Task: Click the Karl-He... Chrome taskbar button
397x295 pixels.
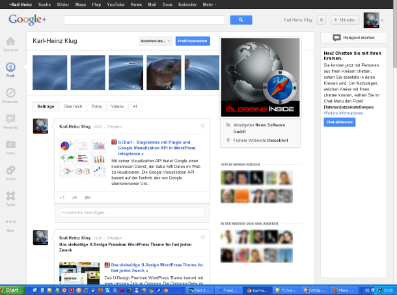Action: (x=258, y=290)
